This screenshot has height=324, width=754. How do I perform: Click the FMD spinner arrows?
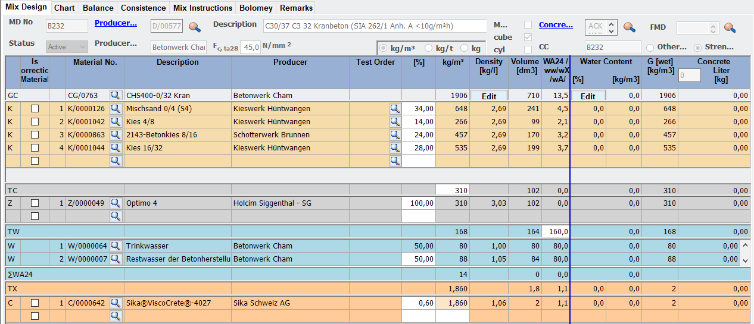pyautogui.click(x=714, y=28)
